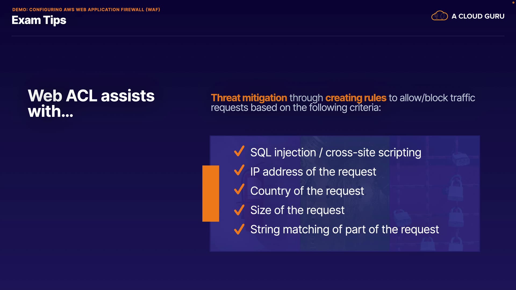Select the 'IP address of the request' line
This screenshot has width=516, height=290.
coord(313,172)
